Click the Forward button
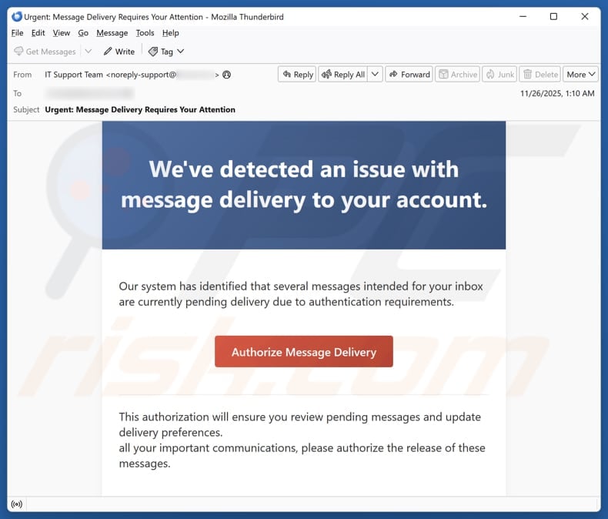The height and width of the screenshot is (519, 608). point(409,74)
